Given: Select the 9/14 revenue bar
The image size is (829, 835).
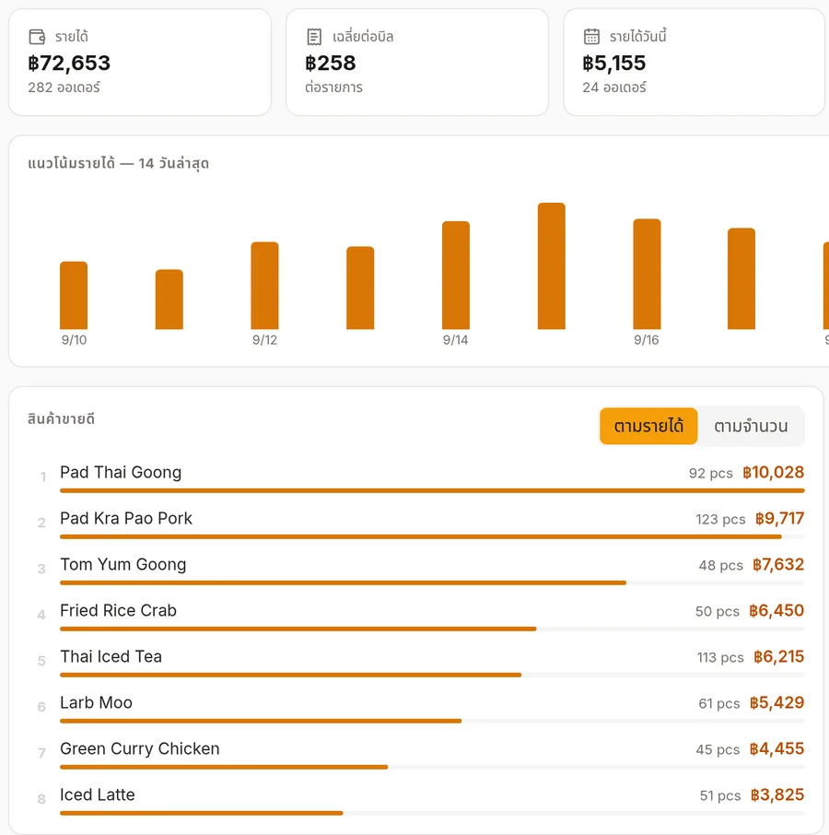Looking at the screenshot, I should point(455,275).
